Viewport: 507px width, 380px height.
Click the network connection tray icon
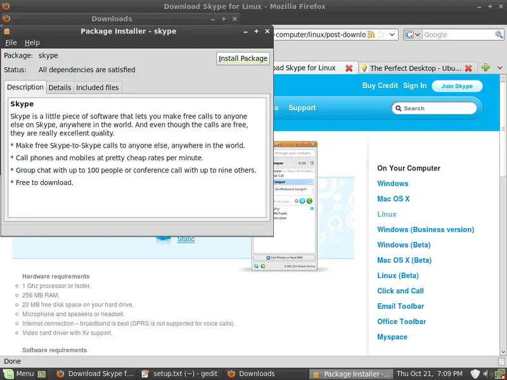[x=500, y=374]
